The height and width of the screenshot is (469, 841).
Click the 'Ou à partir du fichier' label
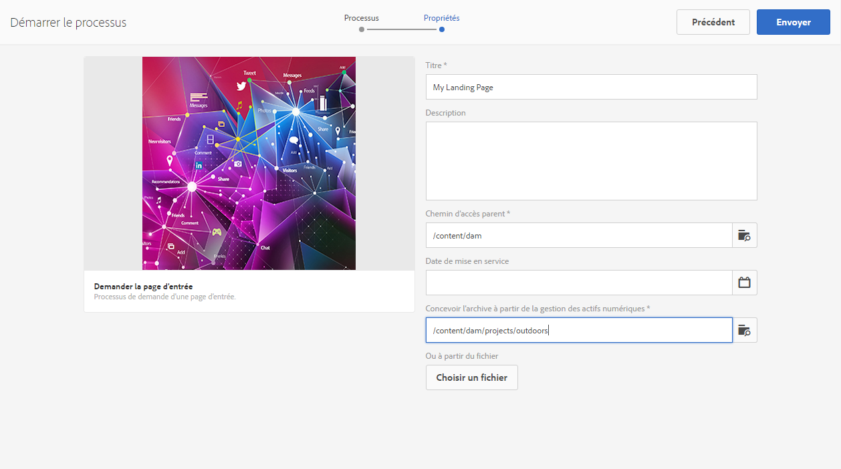[462, 356]
